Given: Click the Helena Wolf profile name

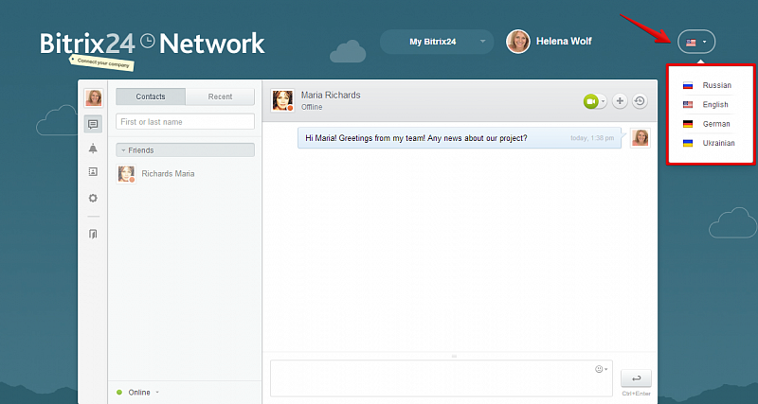Looking at the screenshot, I should click(x=564, y=42).
